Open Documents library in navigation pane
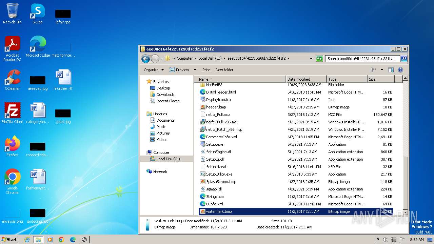Screen dimensions: 434x244 click(x=165, y=120)
